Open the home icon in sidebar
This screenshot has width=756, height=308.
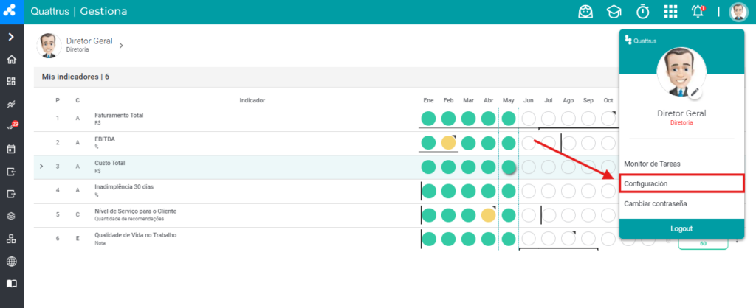[x=12, y=60]
